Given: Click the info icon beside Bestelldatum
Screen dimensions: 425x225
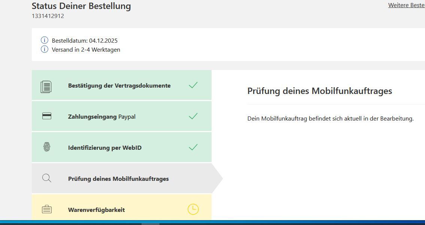Looking at the screenshot, I should point(45,40).
